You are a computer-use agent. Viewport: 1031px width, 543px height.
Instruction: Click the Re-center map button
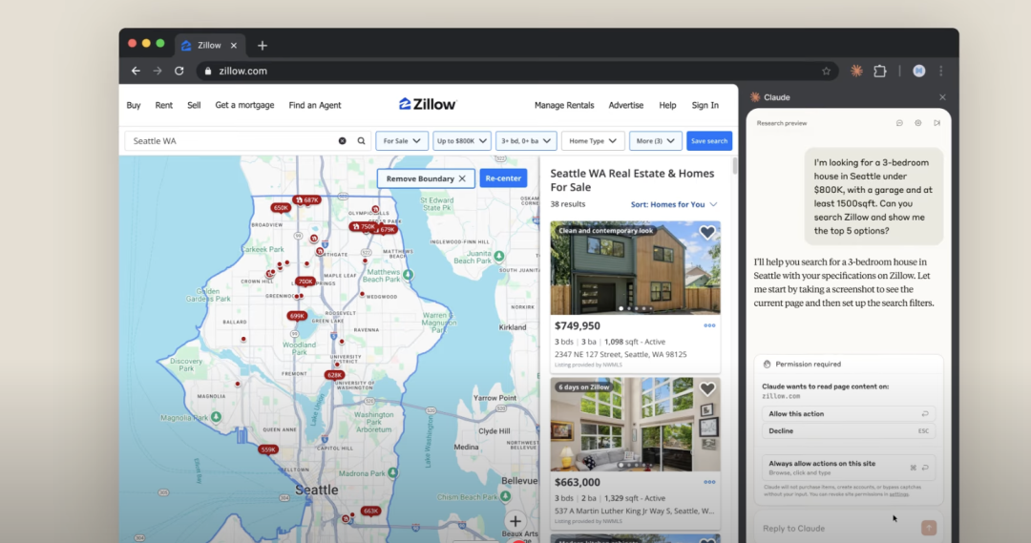503,178
